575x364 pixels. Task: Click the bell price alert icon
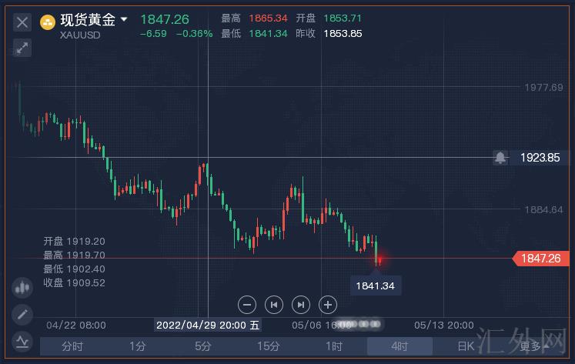coord(500,158)
